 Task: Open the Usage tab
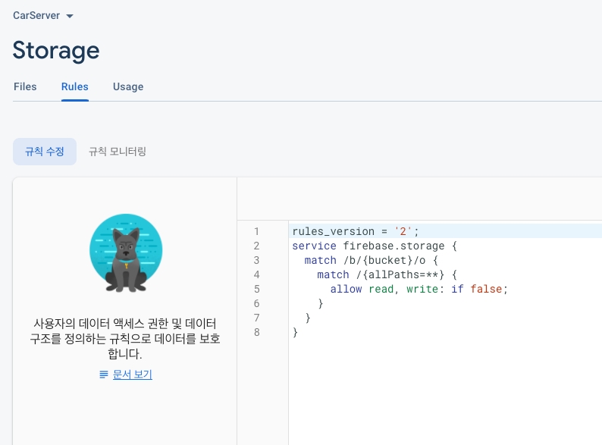click(x=128, y=86)
